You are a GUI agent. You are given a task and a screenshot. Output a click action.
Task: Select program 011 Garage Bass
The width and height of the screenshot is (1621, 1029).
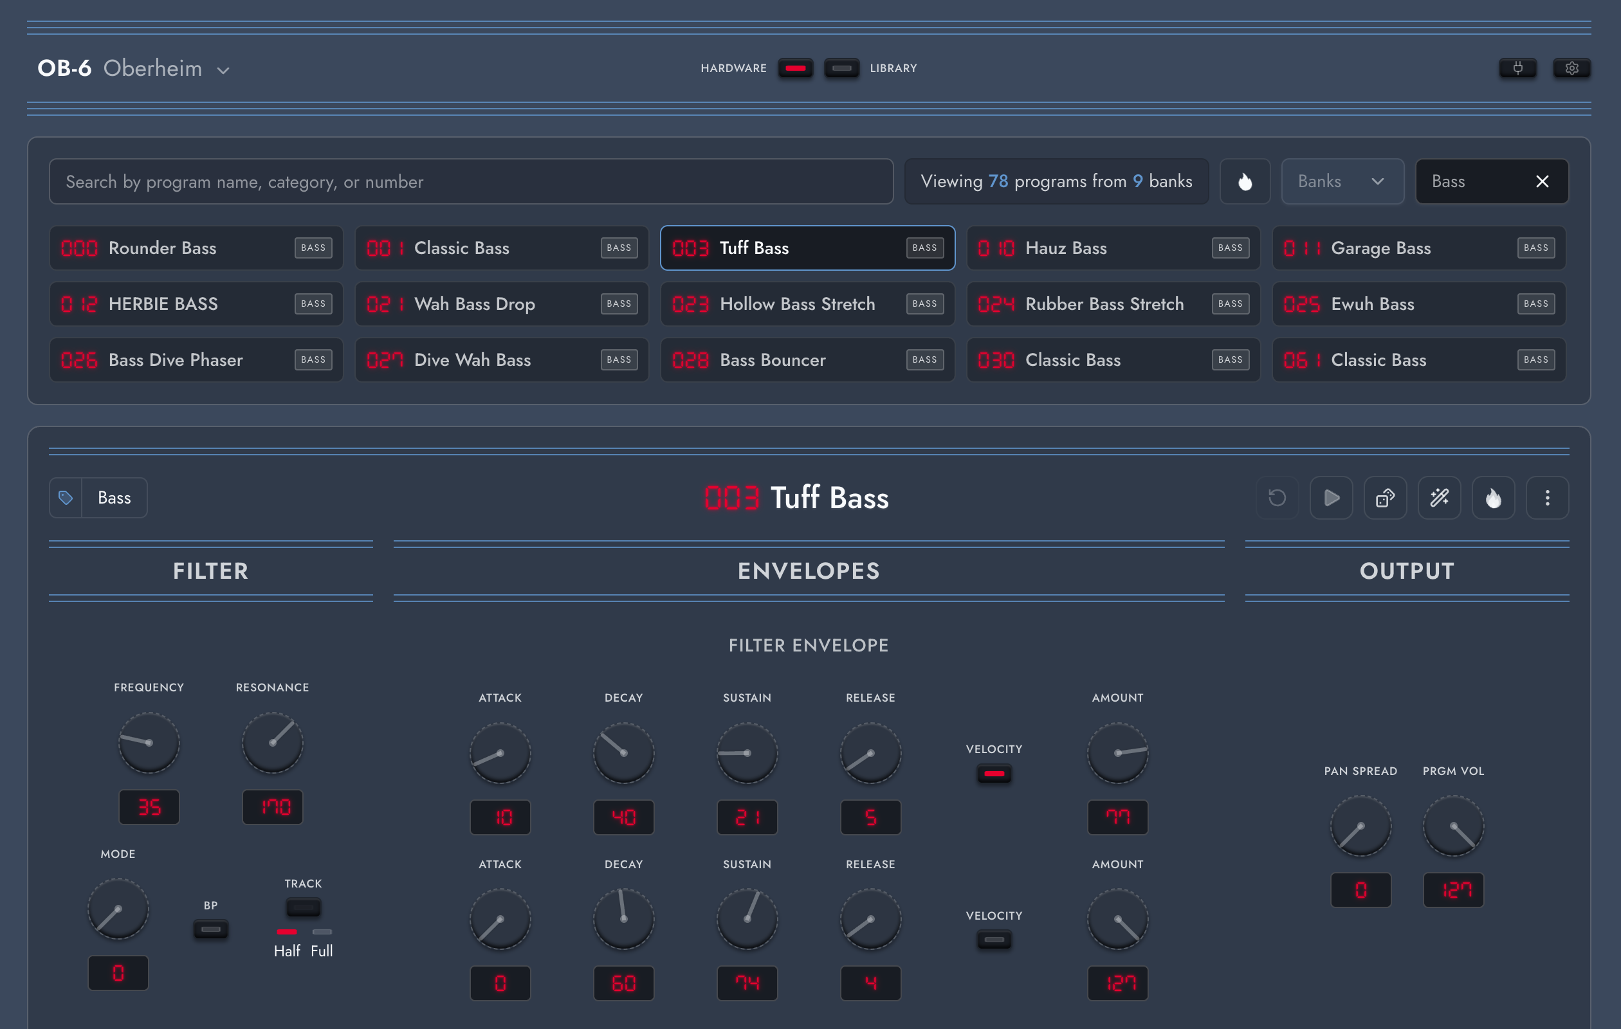1419,248
